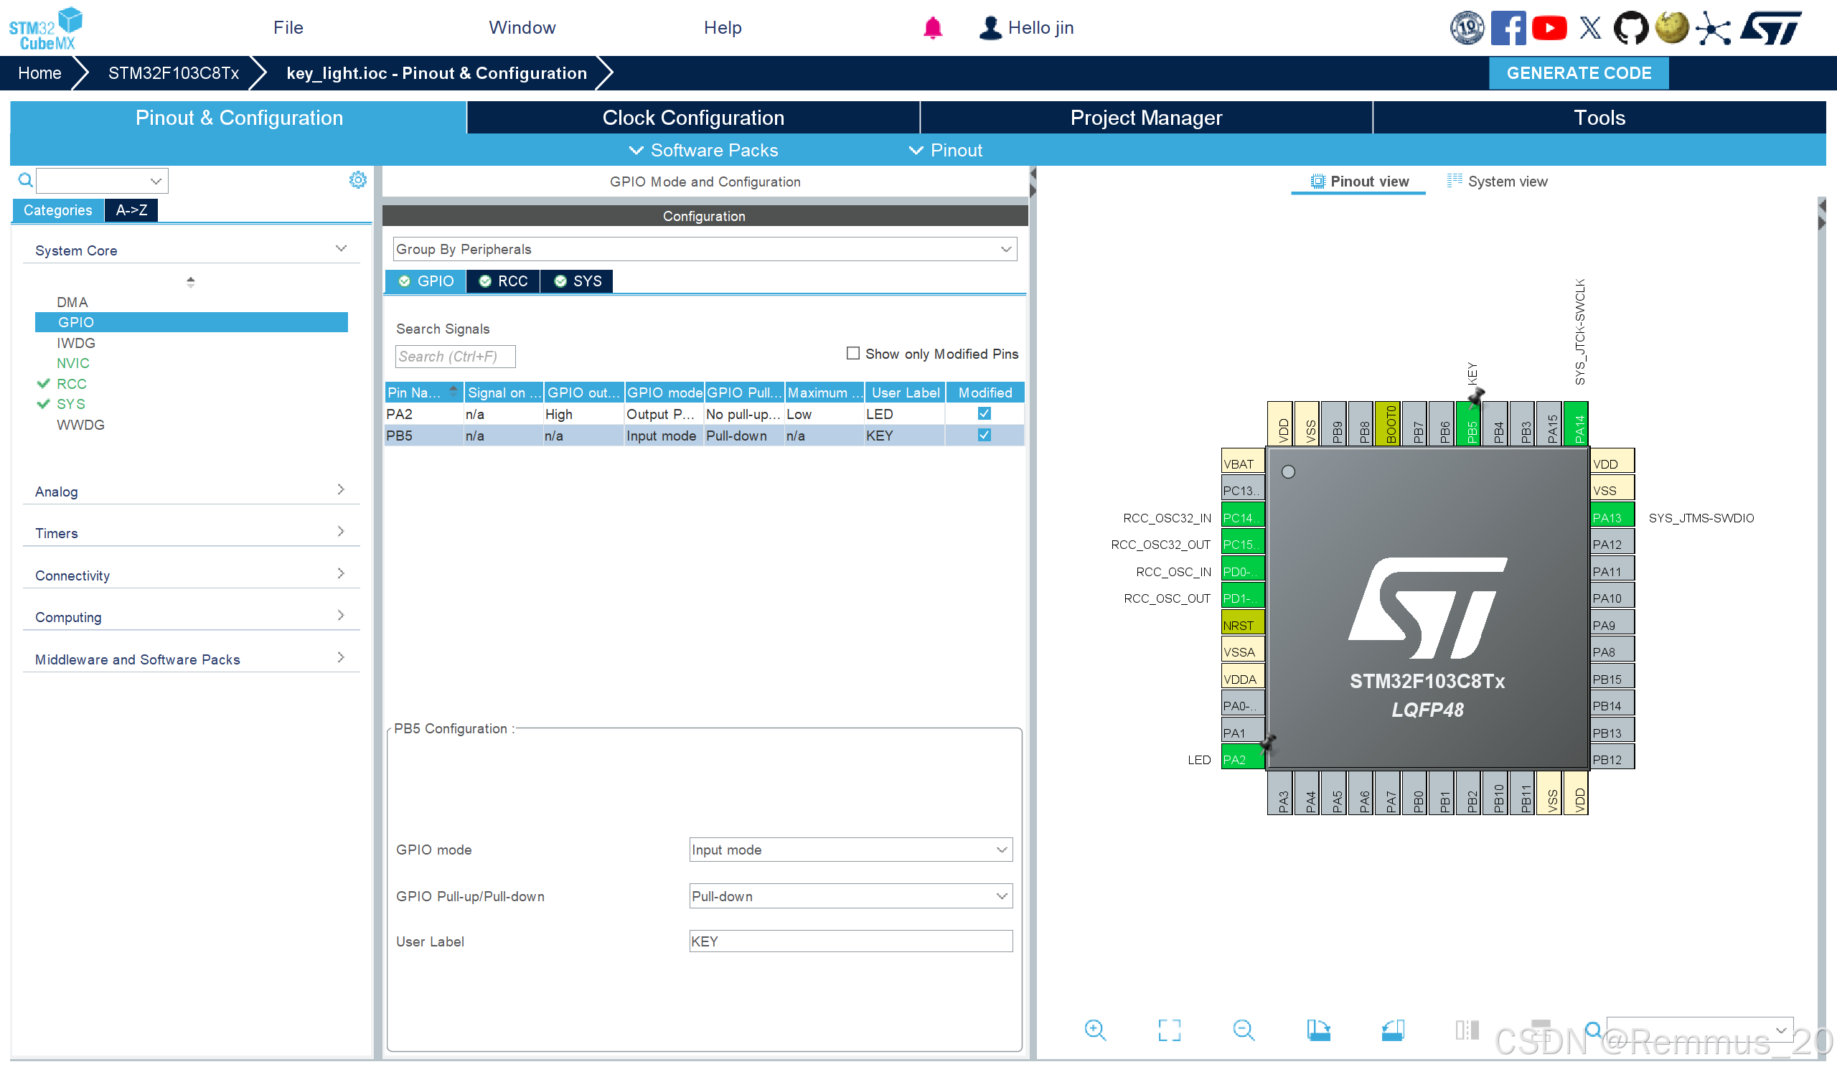The image size is (1837, 1072).
Task: Toggle Modified checkbox on PB5 row
Action: (x=984, y=435)
